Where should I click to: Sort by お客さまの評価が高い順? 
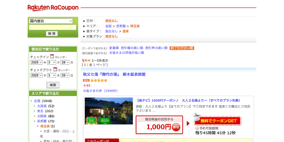(x=127, y=53)
